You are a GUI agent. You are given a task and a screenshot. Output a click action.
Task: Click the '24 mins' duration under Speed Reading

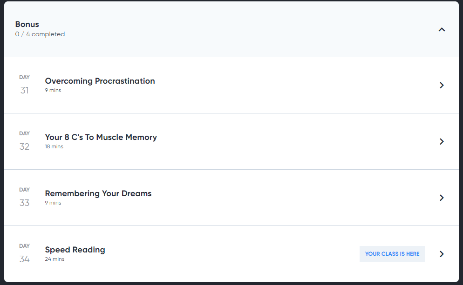coord(54,259)
